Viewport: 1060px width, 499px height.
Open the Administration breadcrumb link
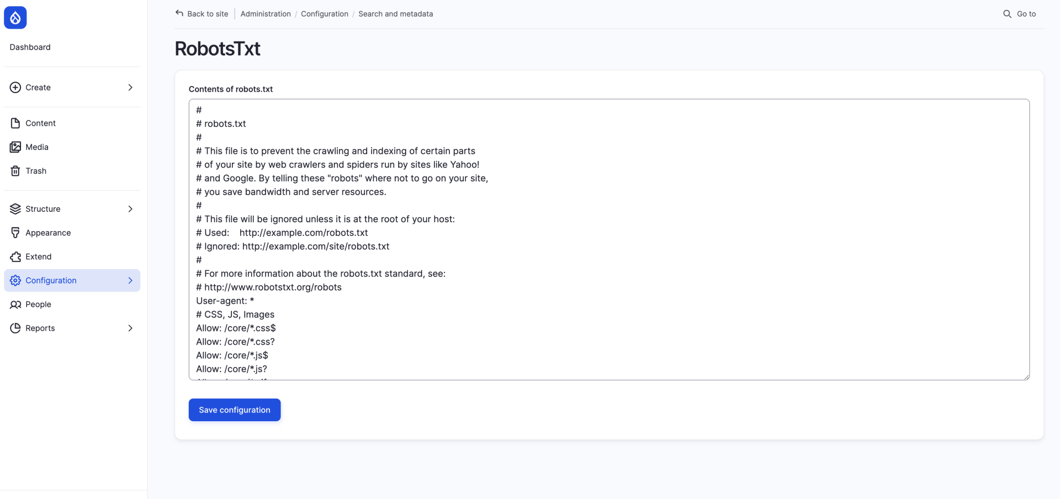266,14
